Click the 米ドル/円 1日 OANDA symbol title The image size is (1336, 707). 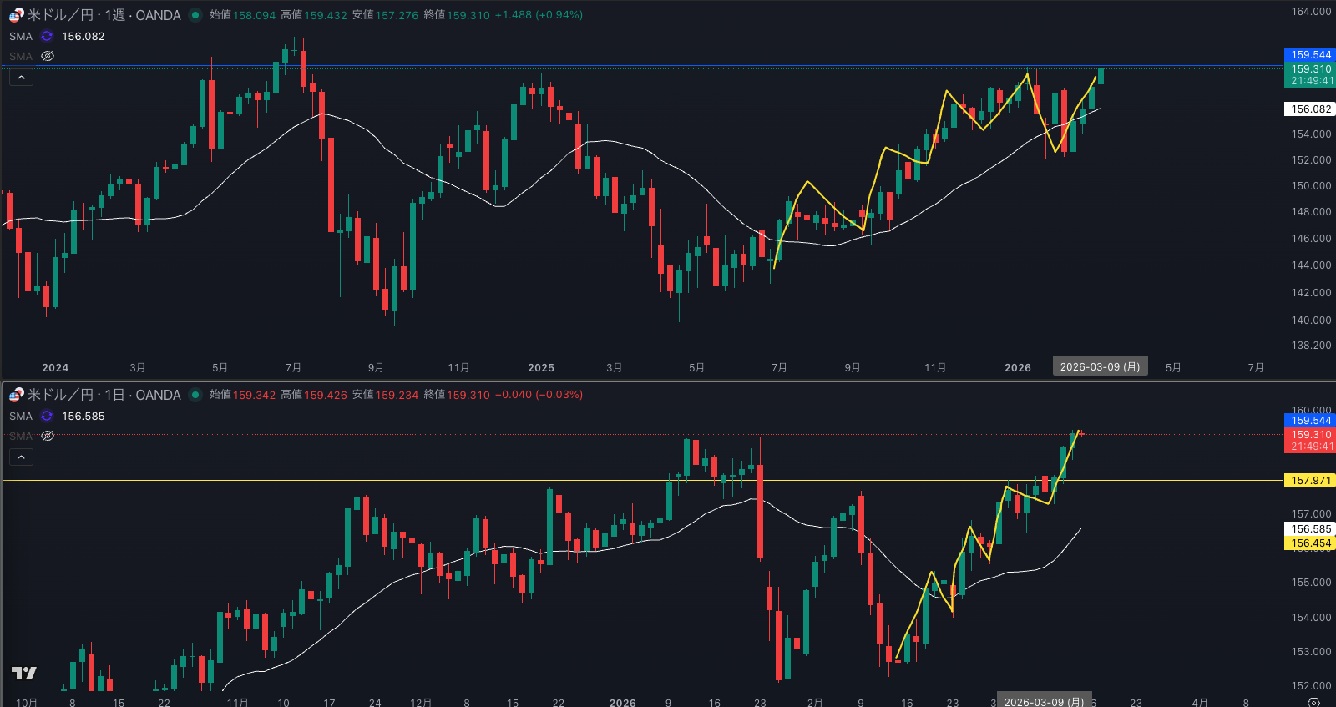[104, 395]
